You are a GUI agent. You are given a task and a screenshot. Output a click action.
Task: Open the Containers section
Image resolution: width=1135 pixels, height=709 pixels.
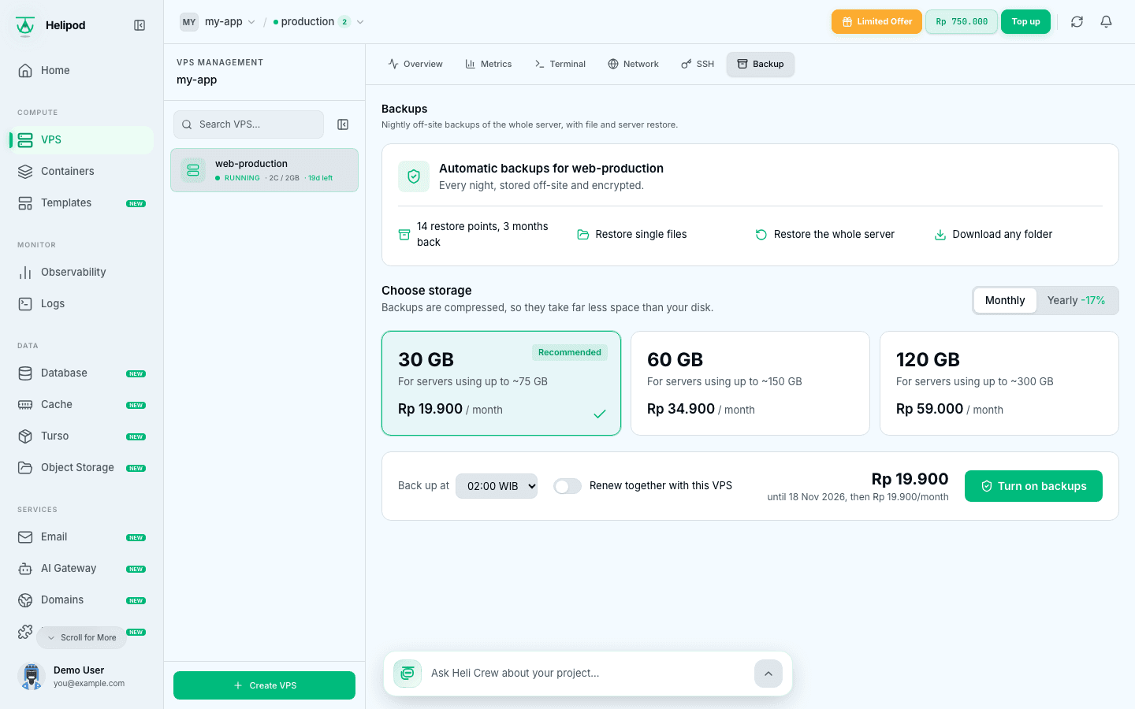coord(82,171)
